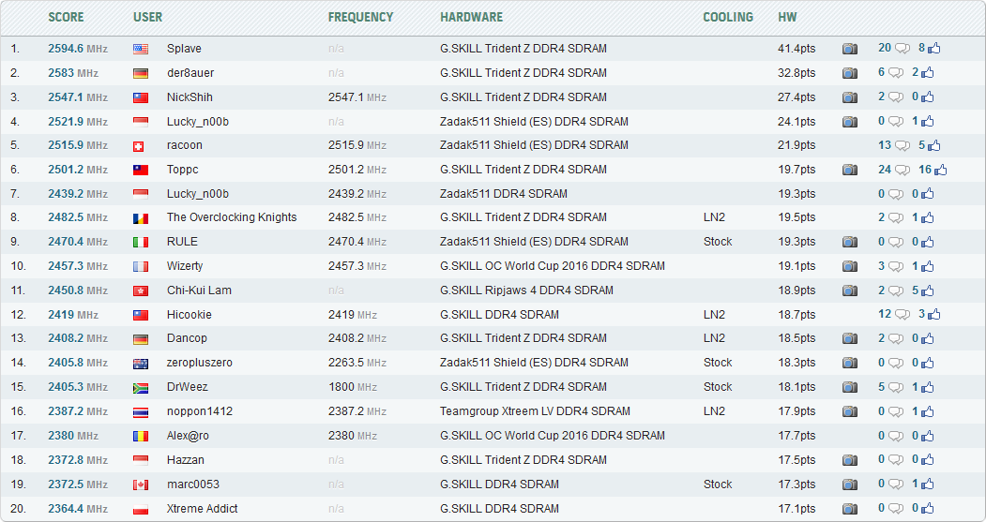Open the 2594.6 MHz score link
This screenshot has width=986, height=522.
coord(77,49)
